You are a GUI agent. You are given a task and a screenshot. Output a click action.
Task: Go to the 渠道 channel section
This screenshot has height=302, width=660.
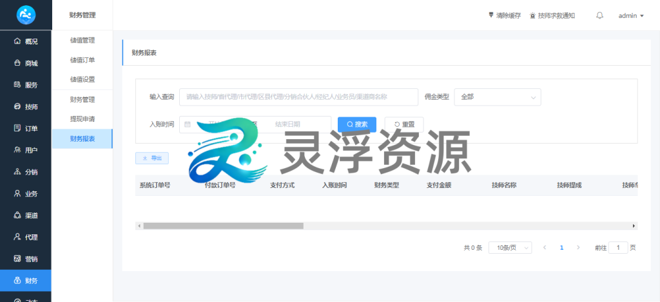[x=26, y=215]
